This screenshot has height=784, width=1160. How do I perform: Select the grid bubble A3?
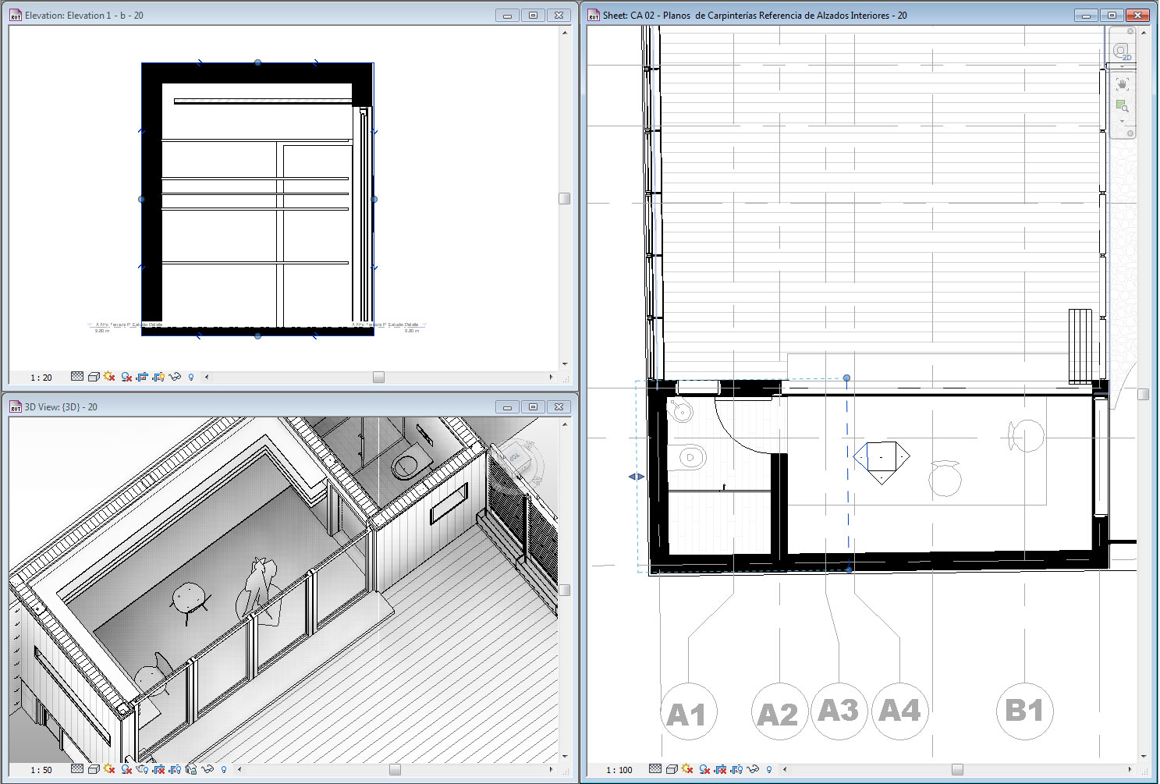(x=839, y=711)
